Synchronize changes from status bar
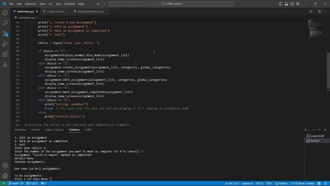 (22, 183)
